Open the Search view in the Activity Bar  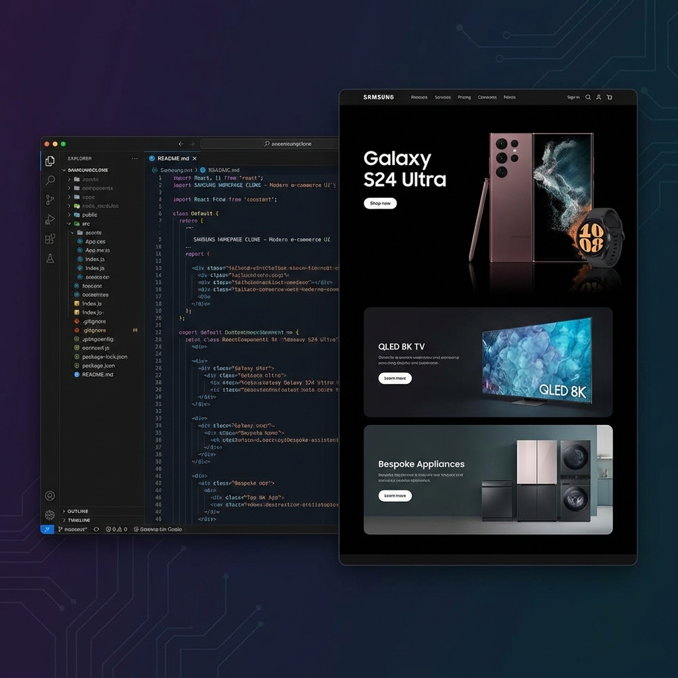tap(50, 180)
